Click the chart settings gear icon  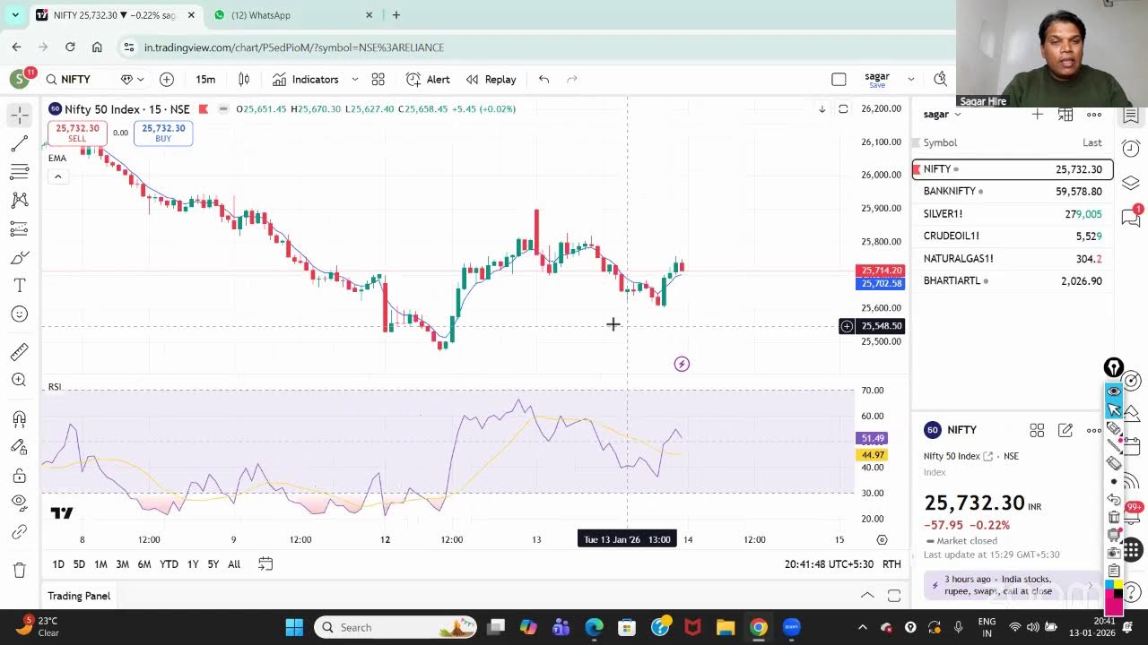pyautogui.click(x=882, y=540)
